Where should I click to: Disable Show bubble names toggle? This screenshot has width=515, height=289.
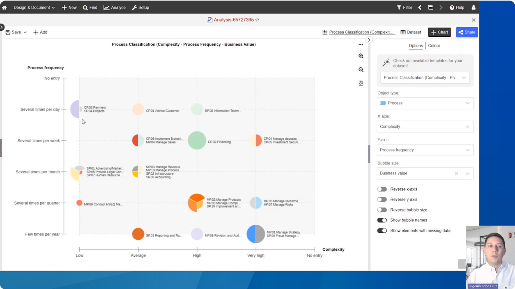(382, 220)
